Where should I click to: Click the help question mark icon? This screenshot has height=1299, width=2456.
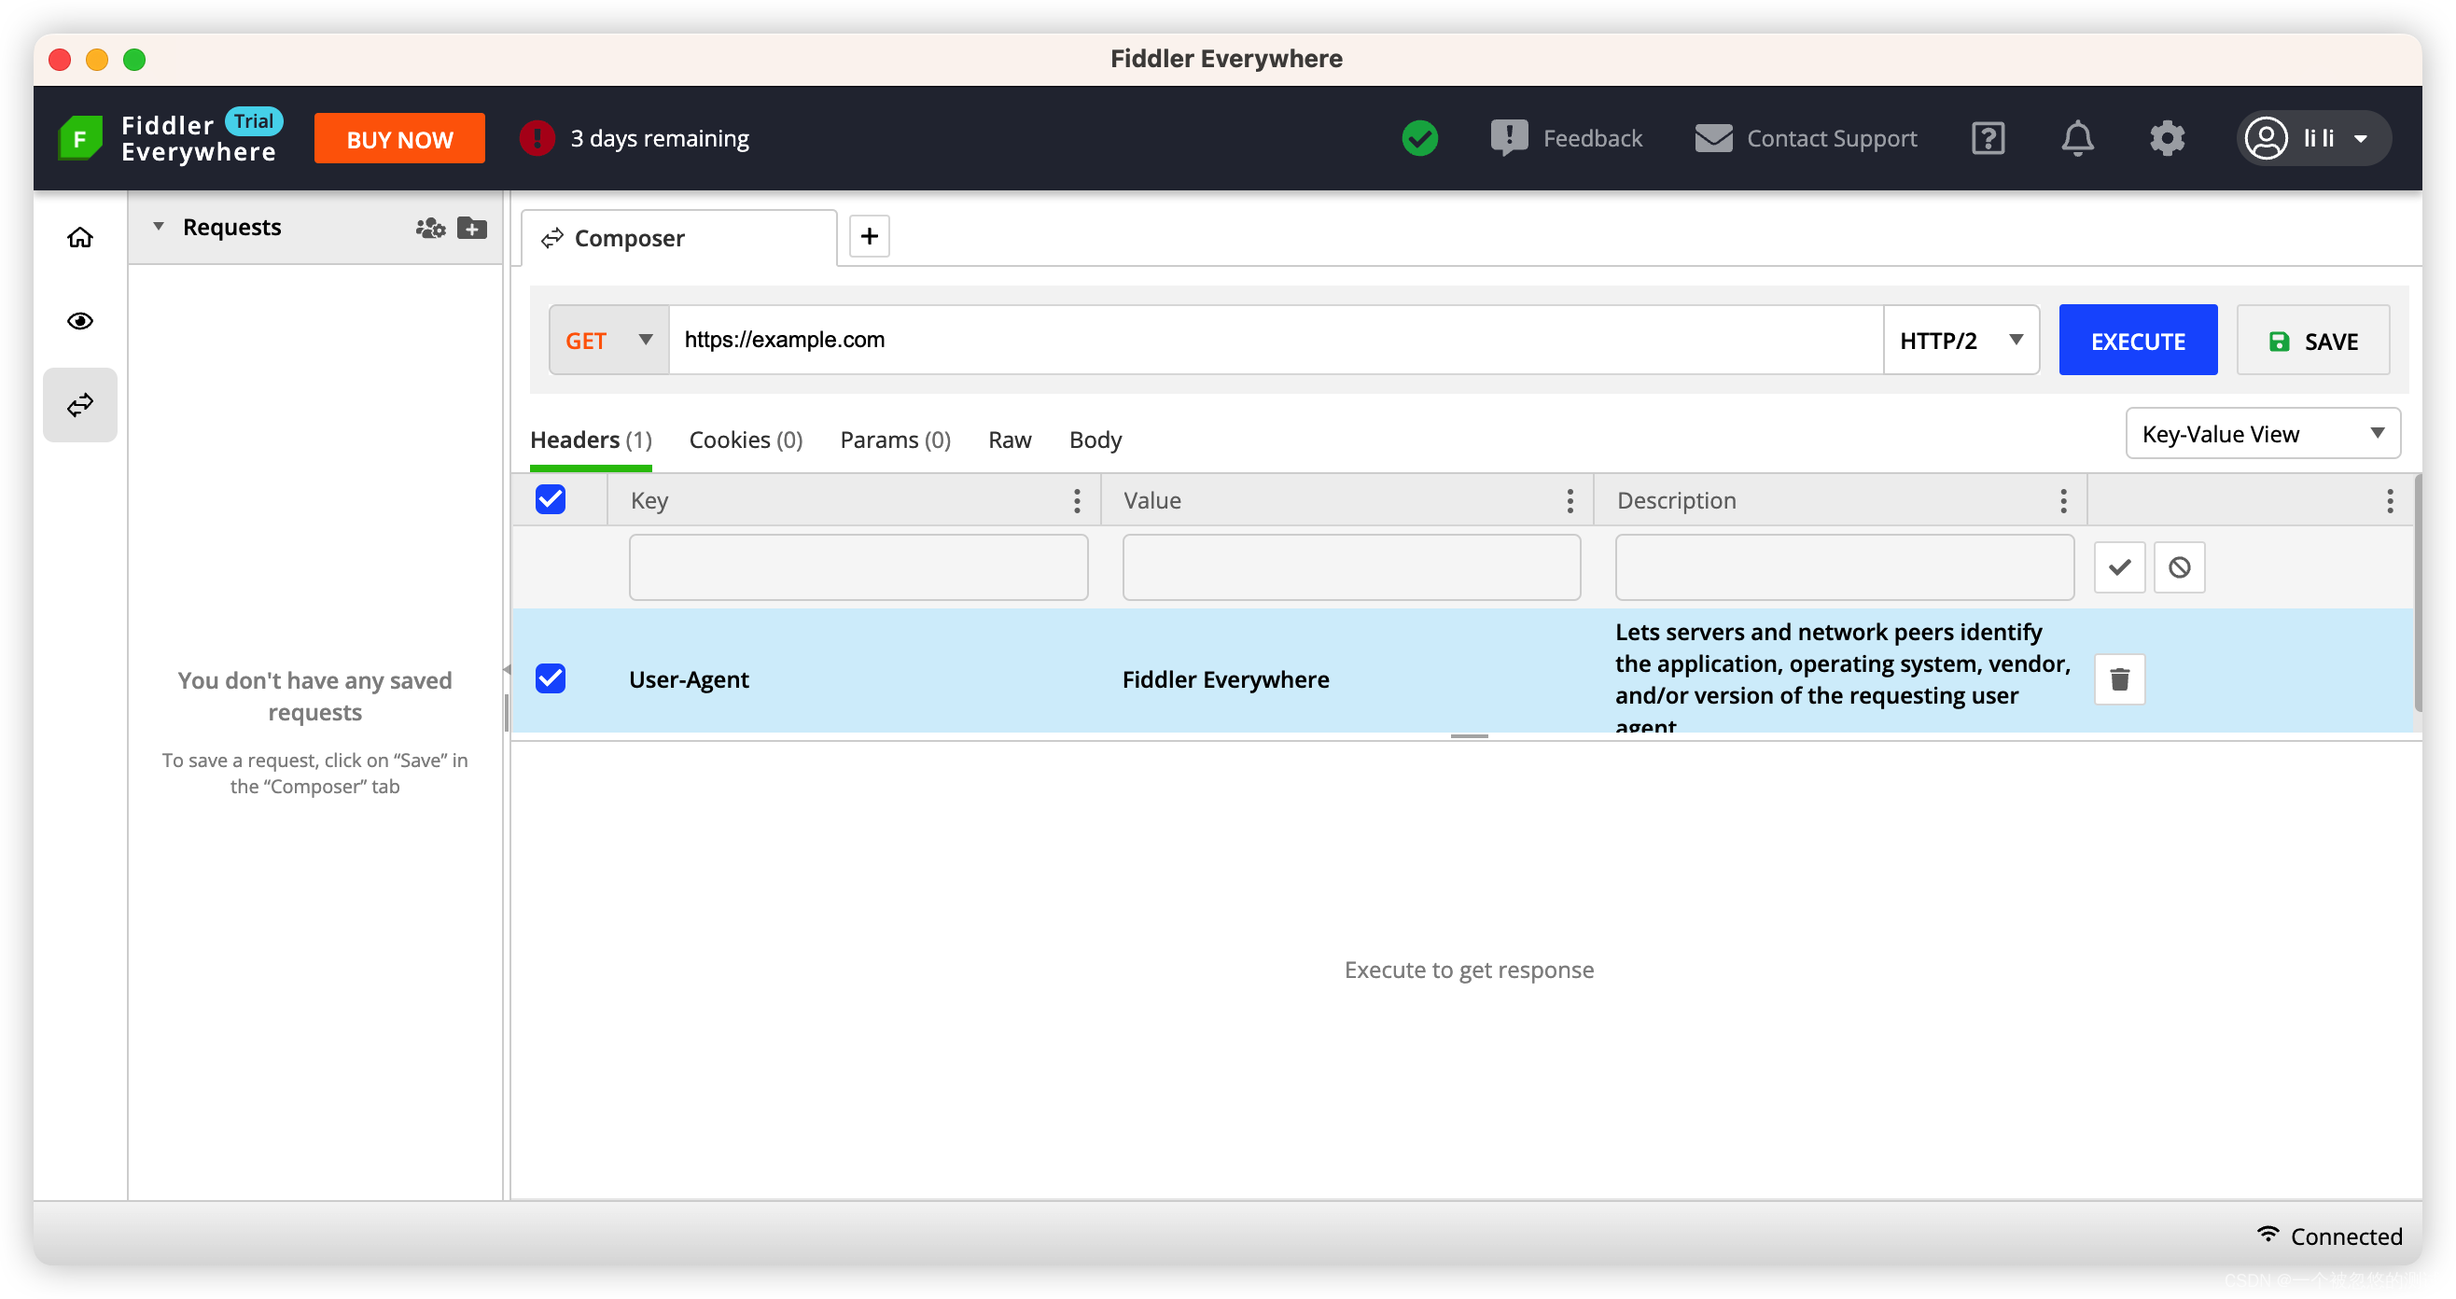coord(1987,139)
